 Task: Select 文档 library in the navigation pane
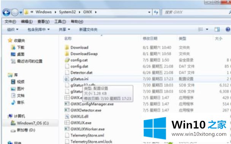tap(21, 95)
